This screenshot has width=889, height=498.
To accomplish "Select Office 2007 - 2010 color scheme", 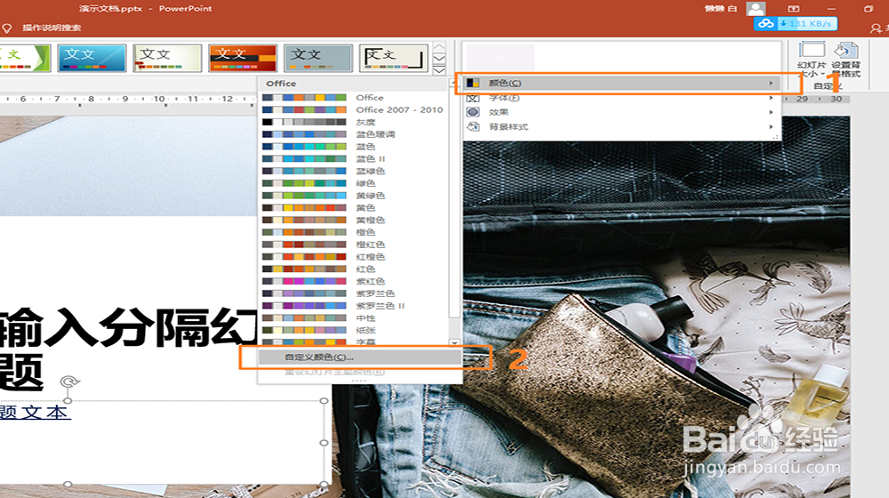I will point(355,110).
